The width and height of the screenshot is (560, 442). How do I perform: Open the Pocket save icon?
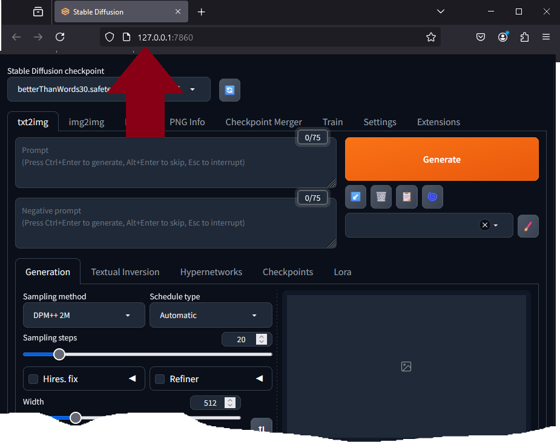[481, 37]
